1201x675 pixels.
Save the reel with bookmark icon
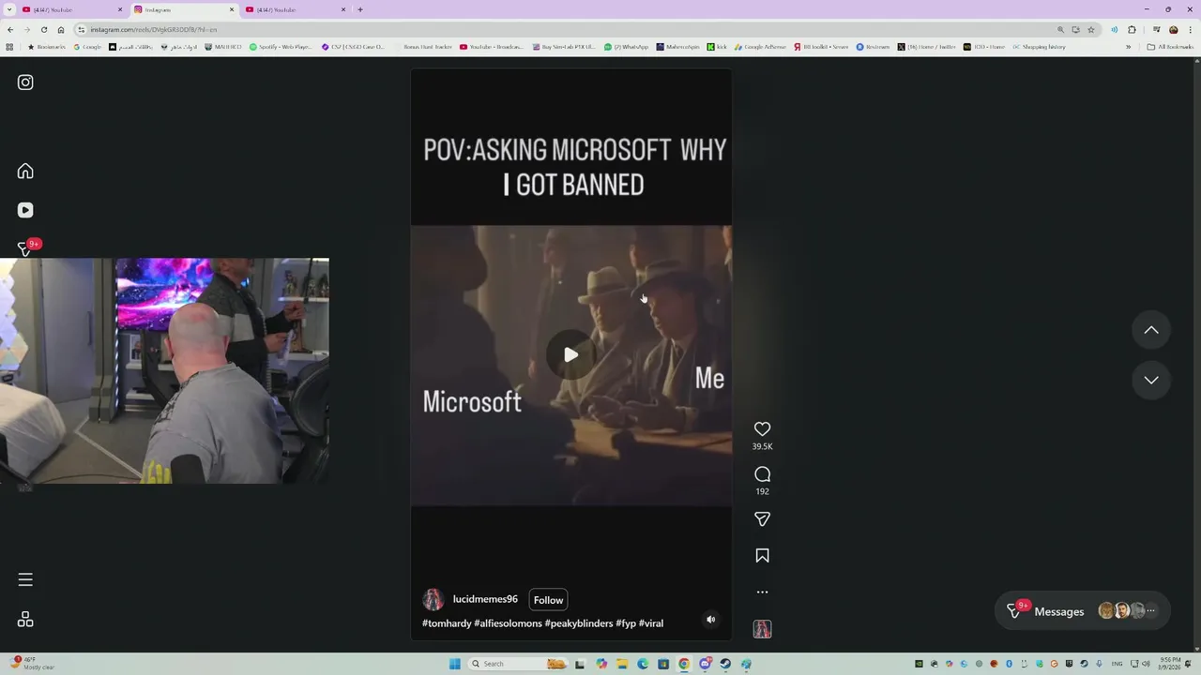762,556
